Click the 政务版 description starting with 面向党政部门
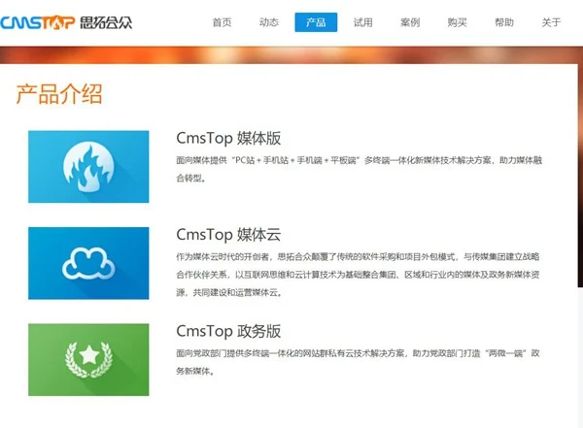Image resolution: width=583 pixels, height=428 pixels. click(x=358, y=362)
